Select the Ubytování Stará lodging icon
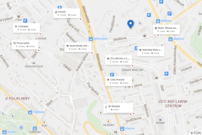 pyautogui.click(x=34, y=63)
